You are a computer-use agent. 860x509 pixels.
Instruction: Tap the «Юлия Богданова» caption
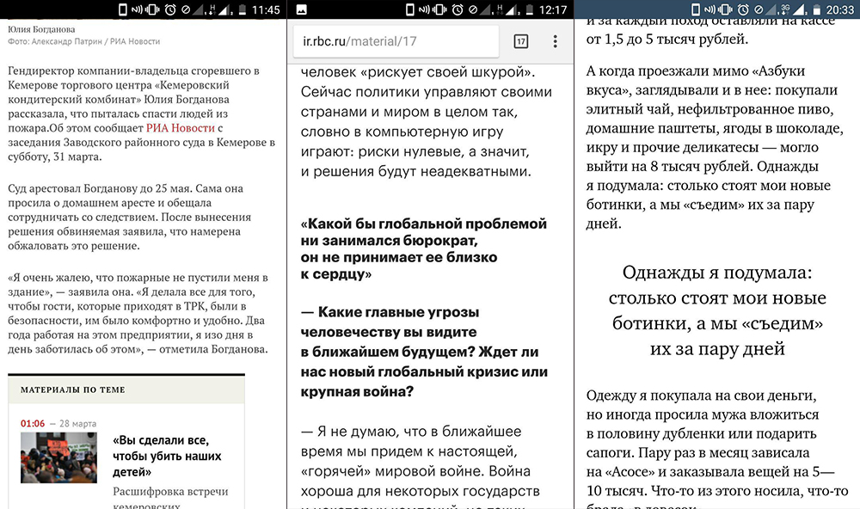(x=41, y=29)
